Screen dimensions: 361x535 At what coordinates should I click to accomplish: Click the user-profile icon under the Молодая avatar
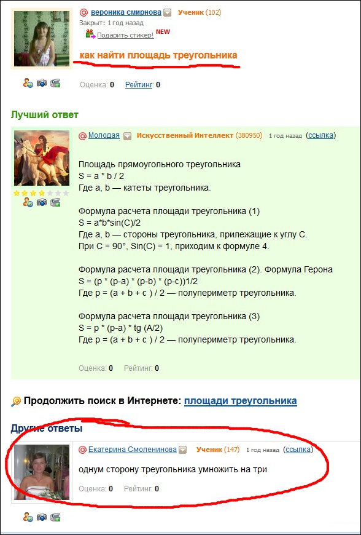point(28,202)
